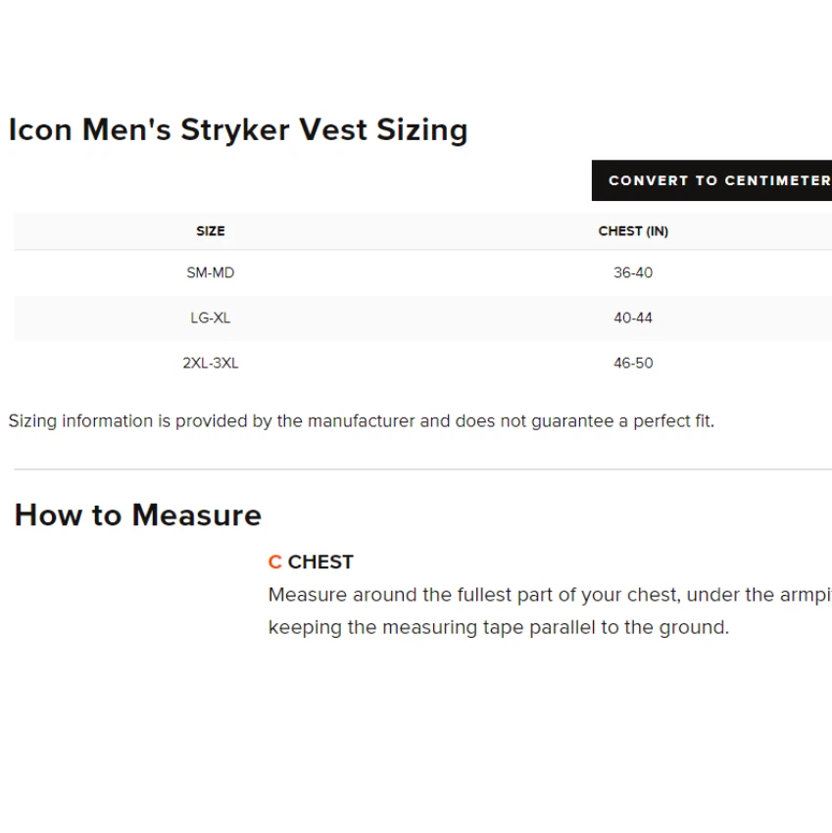Click the 2XL-3XL table row
Image resolution: width=832 pixels, height=833 pixels.
tap(421, 363)
